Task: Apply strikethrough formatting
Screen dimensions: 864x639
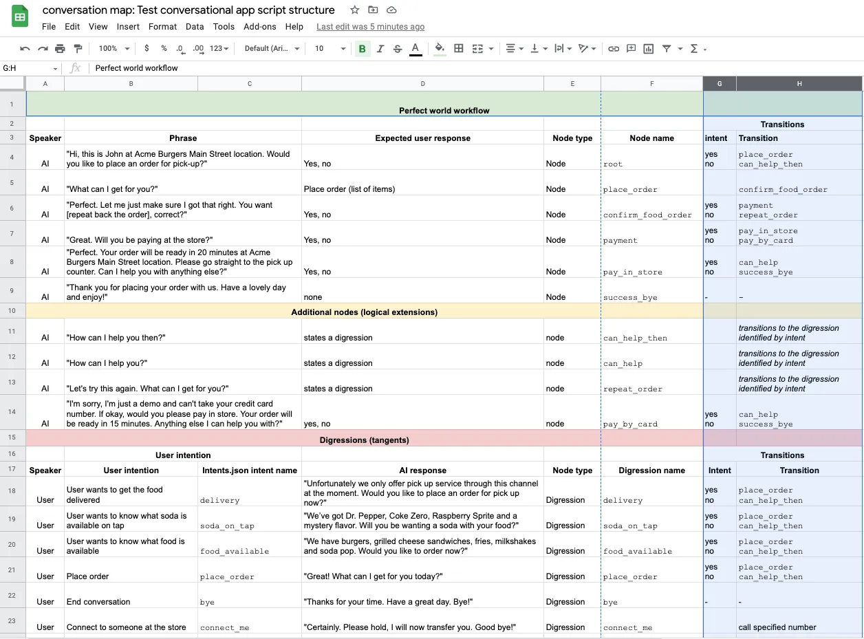Action: 398,49
